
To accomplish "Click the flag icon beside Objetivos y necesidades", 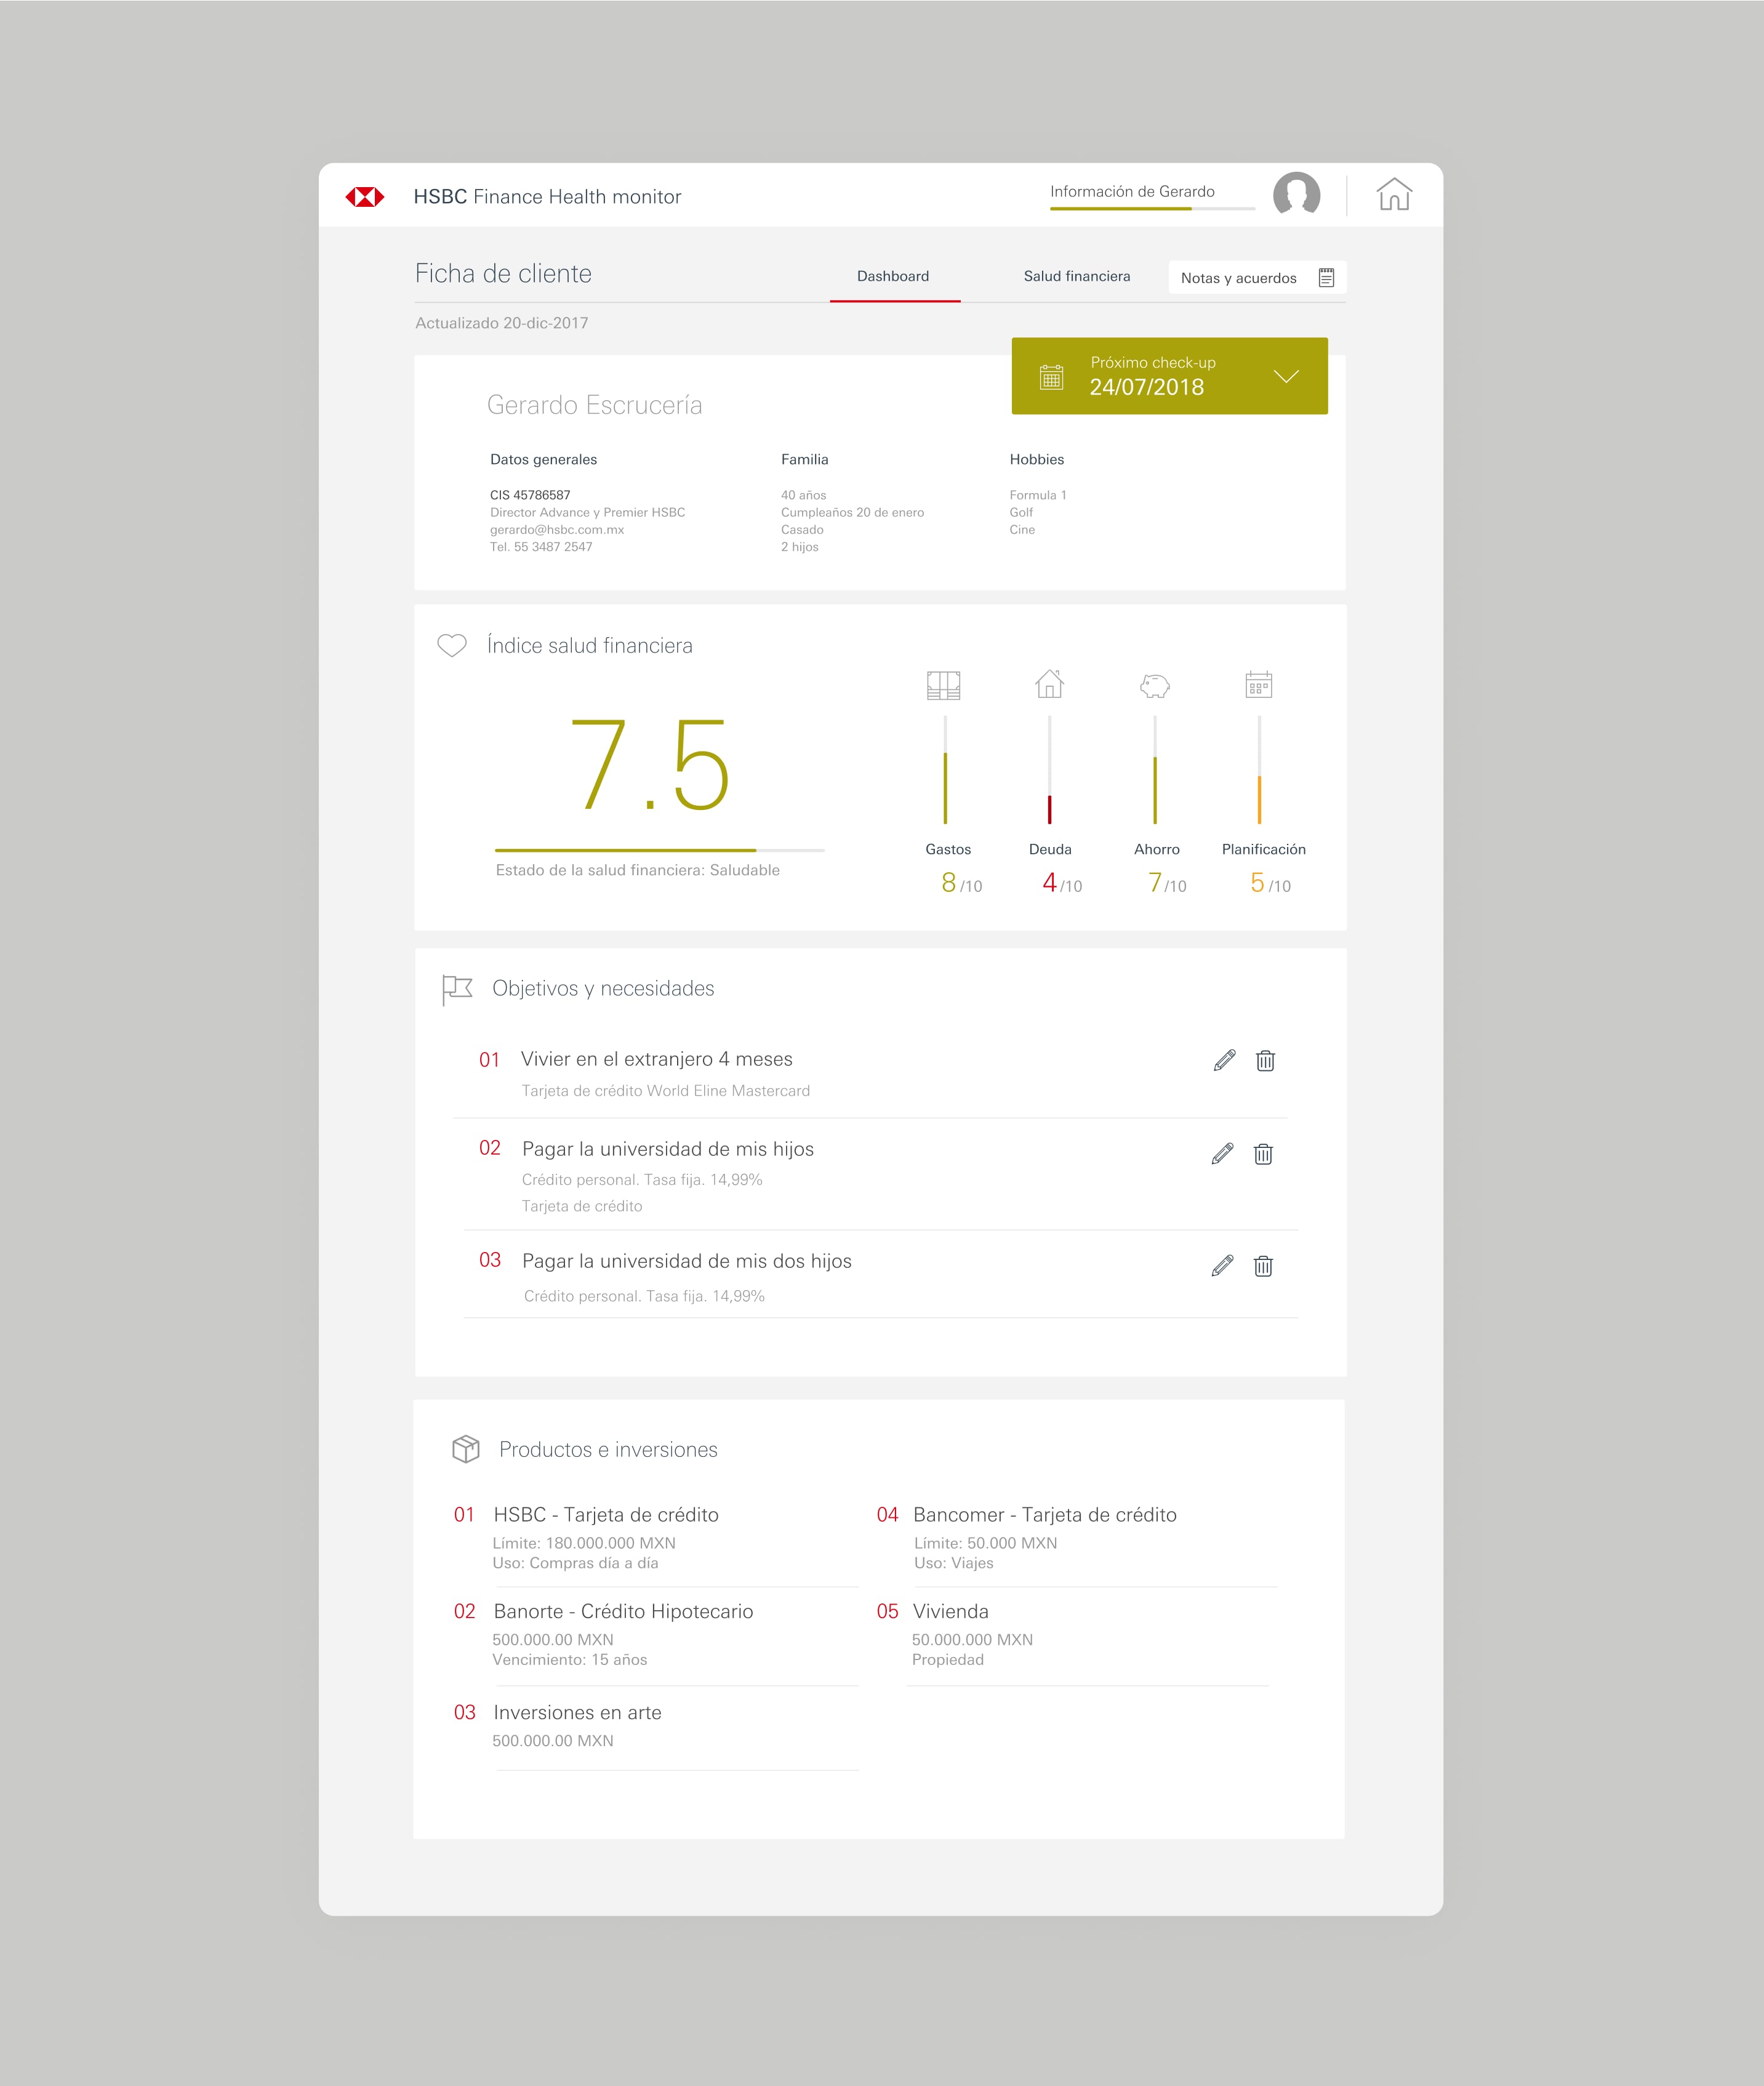I will [457, 990].
